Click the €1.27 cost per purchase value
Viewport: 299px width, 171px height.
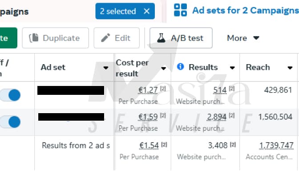[148, 90]
